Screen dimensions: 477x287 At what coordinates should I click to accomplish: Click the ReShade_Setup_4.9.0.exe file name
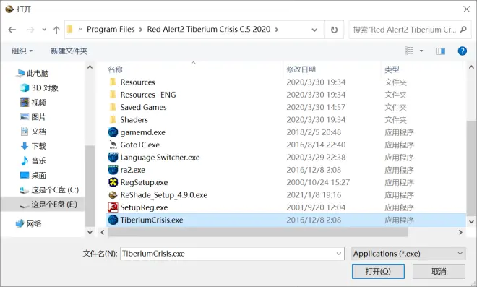163,194
